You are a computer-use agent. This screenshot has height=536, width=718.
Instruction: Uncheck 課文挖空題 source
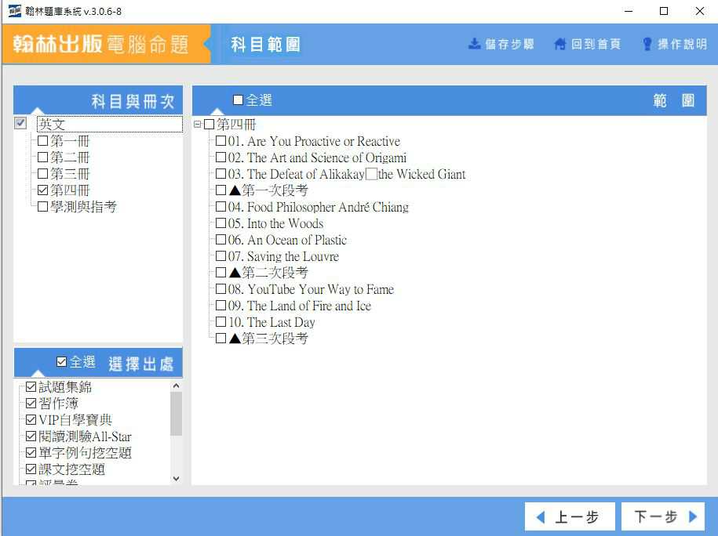[31, 469]
